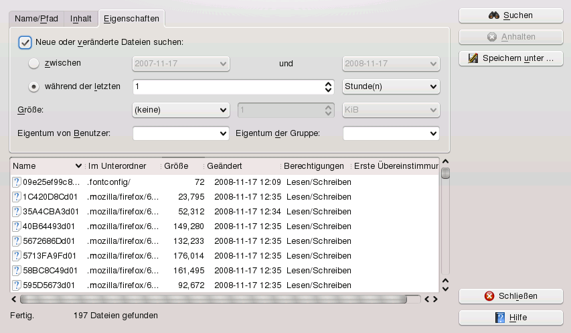571x333 pixels.
Task: Open the Eigentum der Gruppe dropdown
Action: [x=391, y=133]
